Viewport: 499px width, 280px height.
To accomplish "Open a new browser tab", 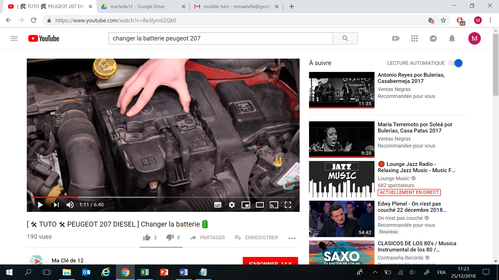I will (x=292, y=6).
